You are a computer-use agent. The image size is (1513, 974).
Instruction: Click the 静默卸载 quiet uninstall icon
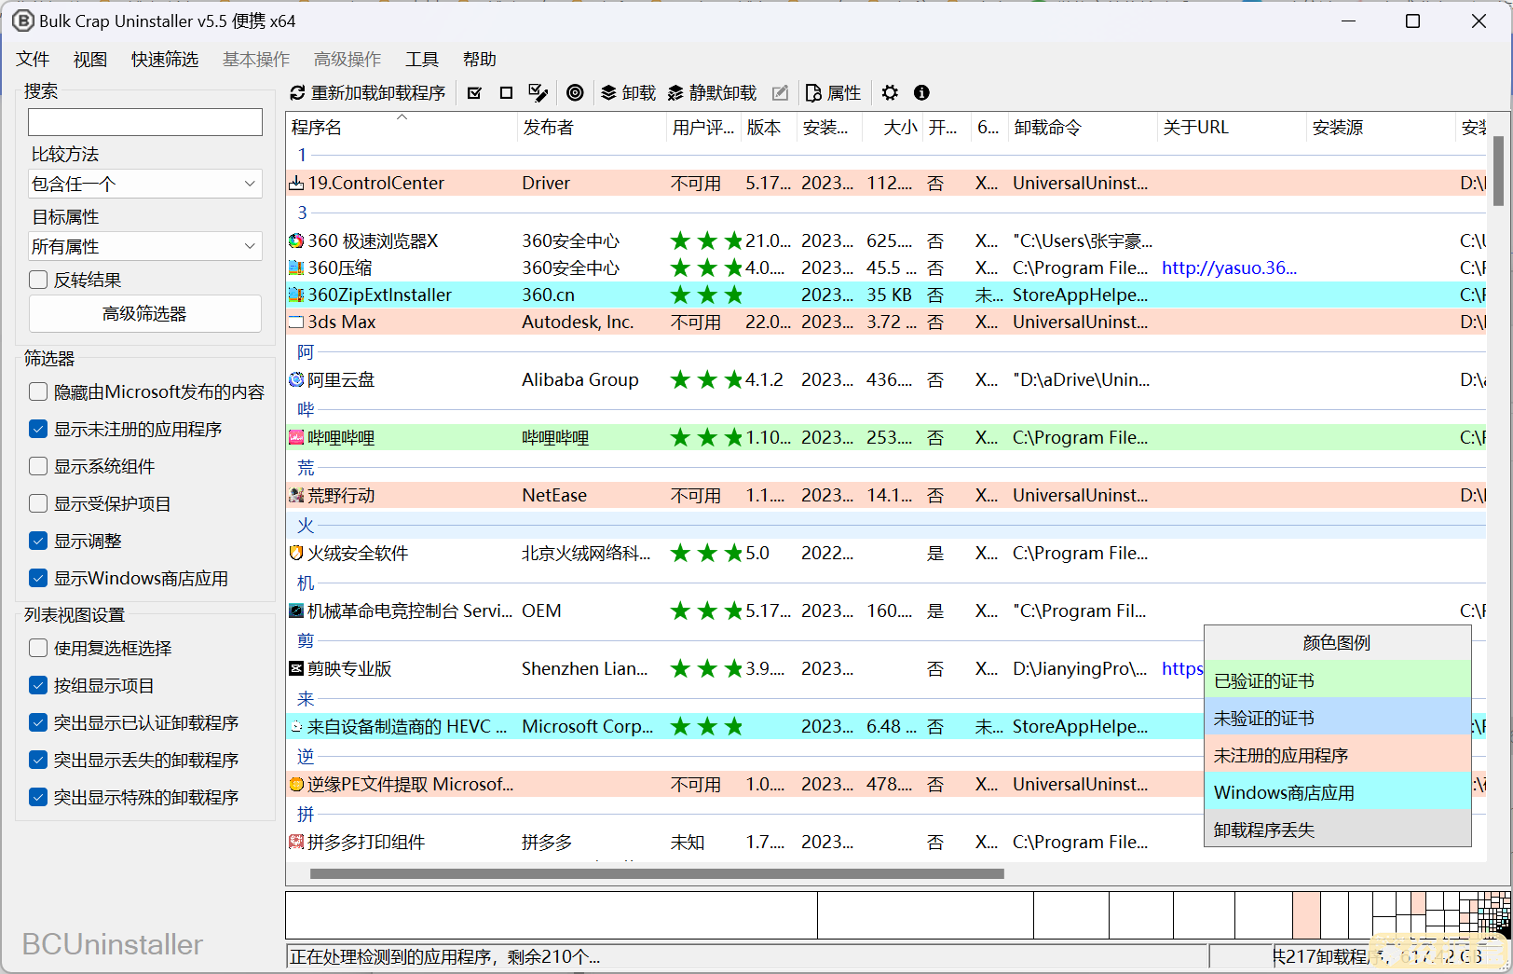tap(675, 93)
